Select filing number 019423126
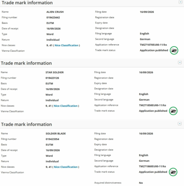Screen dimensions: 184x186 (x=52, y=78)
